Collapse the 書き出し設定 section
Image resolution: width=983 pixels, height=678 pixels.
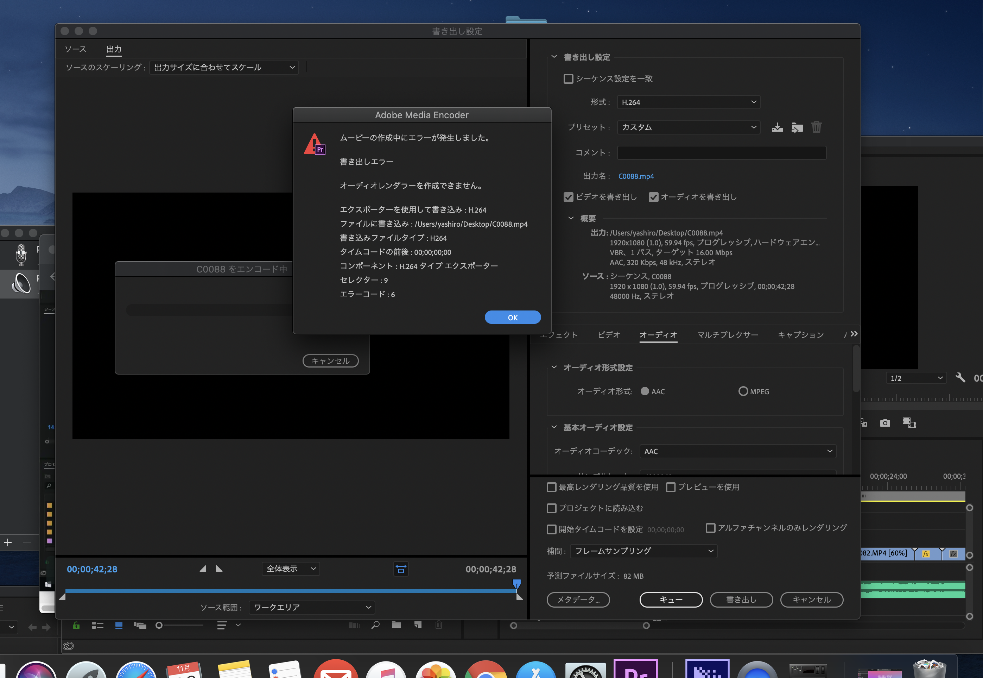554,56
